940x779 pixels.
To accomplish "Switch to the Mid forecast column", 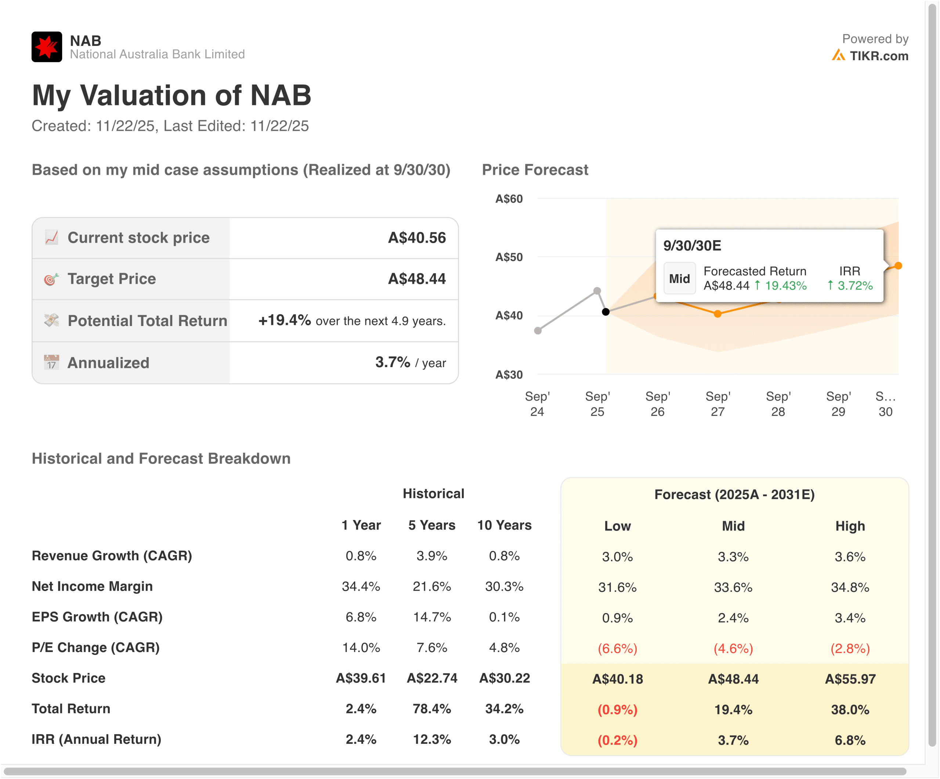I will [x=733, y=526].
